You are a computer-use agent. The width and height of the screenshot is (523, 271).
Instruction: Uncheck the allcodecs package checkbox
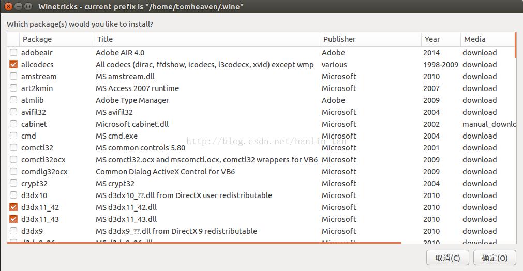(13, 64)
